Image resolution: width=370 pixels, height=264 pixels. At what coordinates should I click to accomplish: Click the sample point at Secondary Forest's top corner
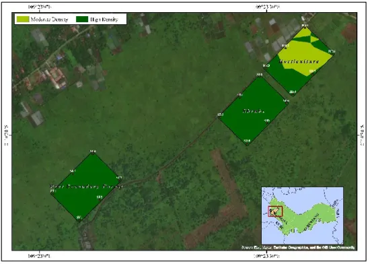click(x=93, y=154)
